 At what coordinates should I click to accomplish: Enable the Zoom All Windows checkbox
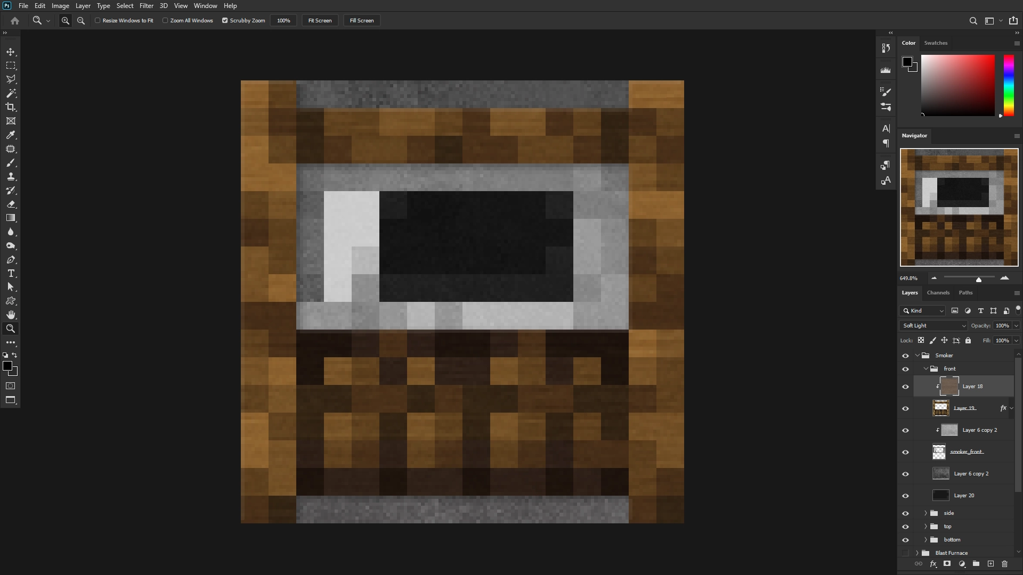[x=166, y=20]
